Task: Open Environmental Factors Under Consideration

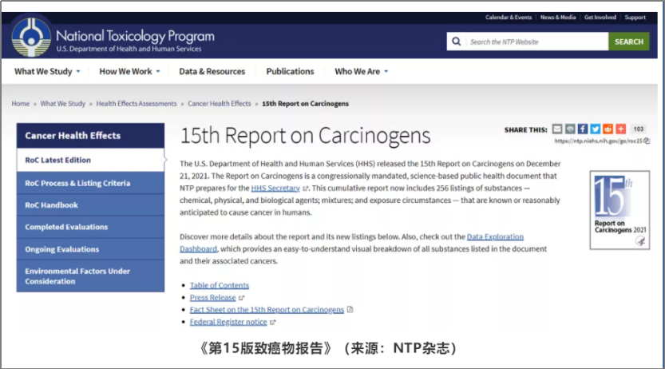Action: click(x=90, y=276)
